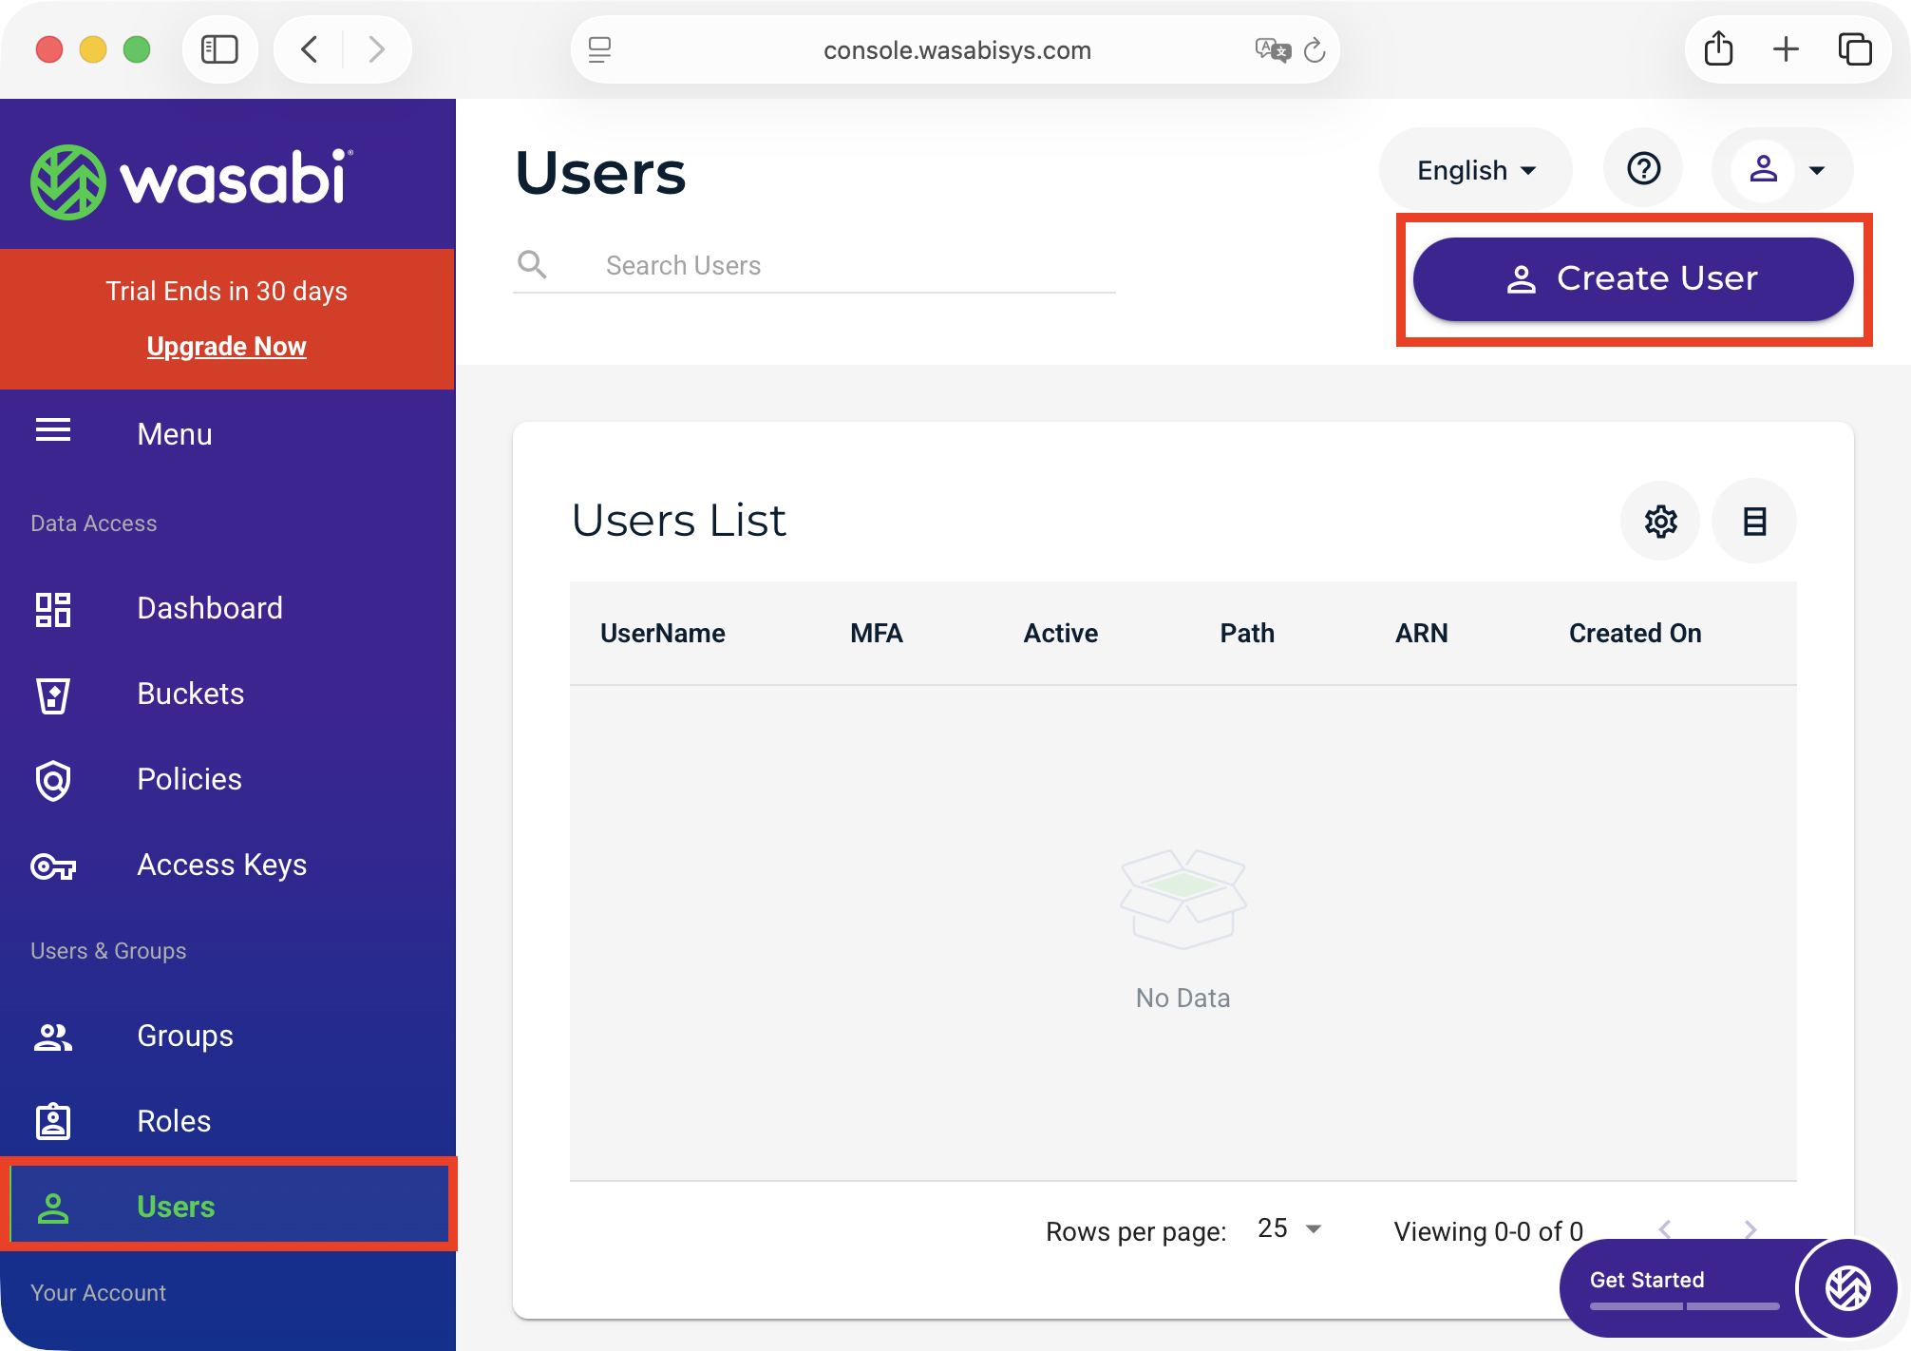Click the Wasabi logo in sidebar
Screen dimensions: 1911x1351
click(191, 181)
